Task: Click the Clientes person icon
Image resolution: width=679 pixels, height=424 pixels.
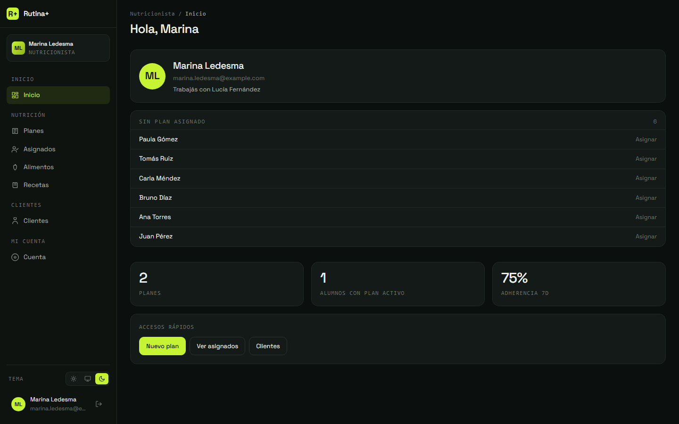Action: pyautogui.click(x=15, y=221)
